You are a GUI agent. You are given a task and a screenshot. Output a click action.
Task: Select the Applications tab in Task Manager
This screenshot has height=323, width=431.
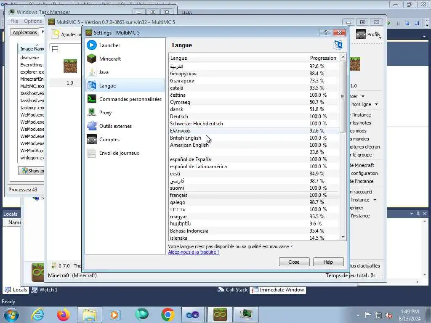[25, 32]
